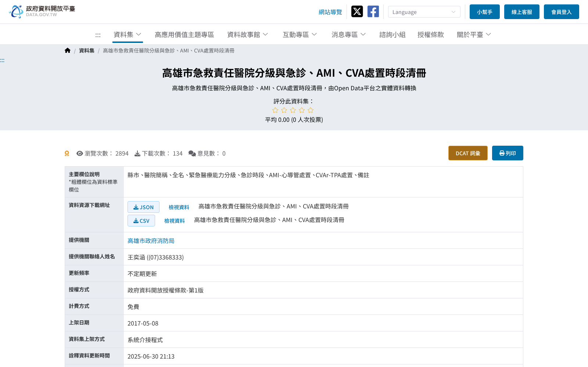Click the download icon beside 下載次數

tap(137, 153)
